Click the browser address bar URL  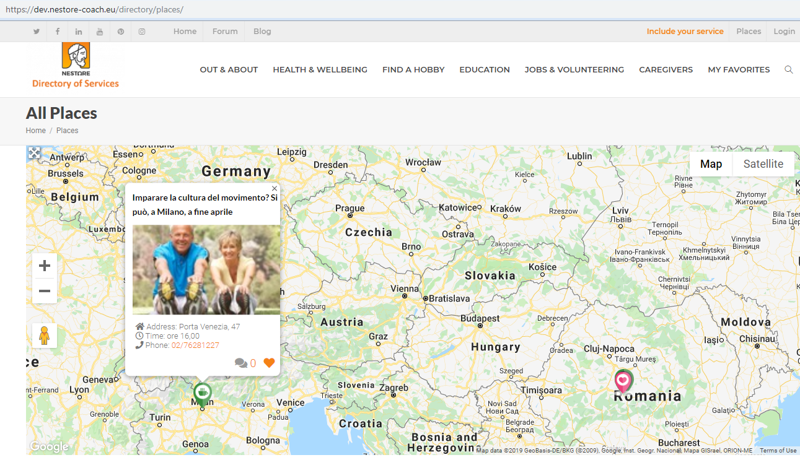coord(94,10)
